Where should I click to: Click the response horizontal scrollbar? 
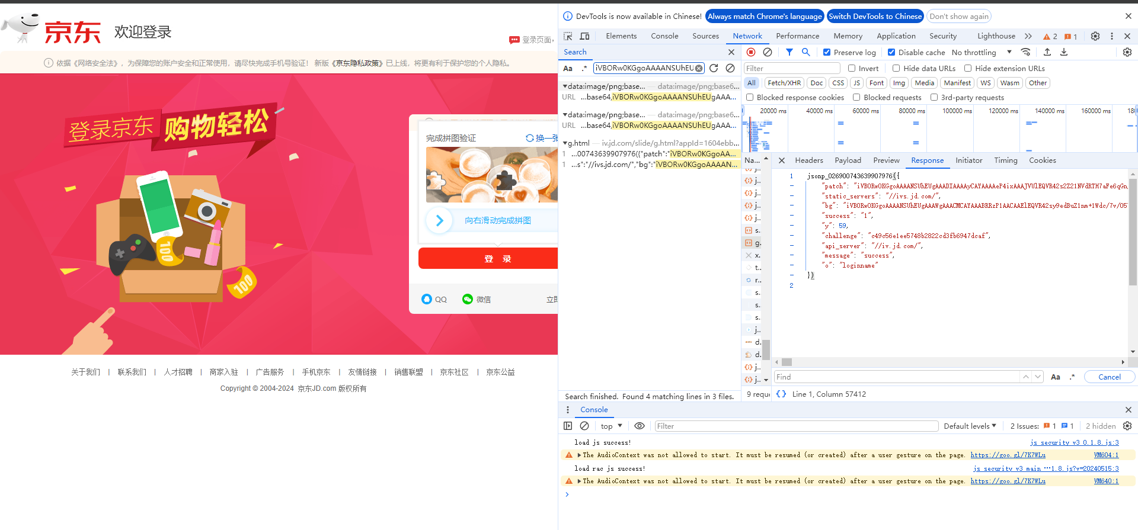coord(787,362)
